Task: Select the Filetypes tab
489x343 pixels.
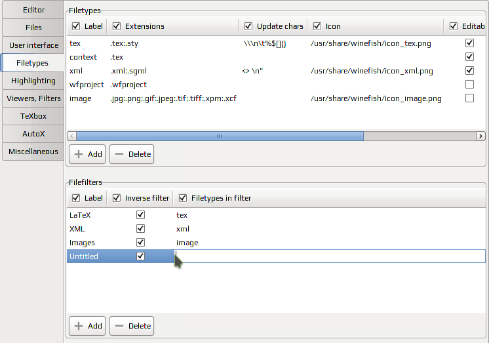Action: point(32,63)
